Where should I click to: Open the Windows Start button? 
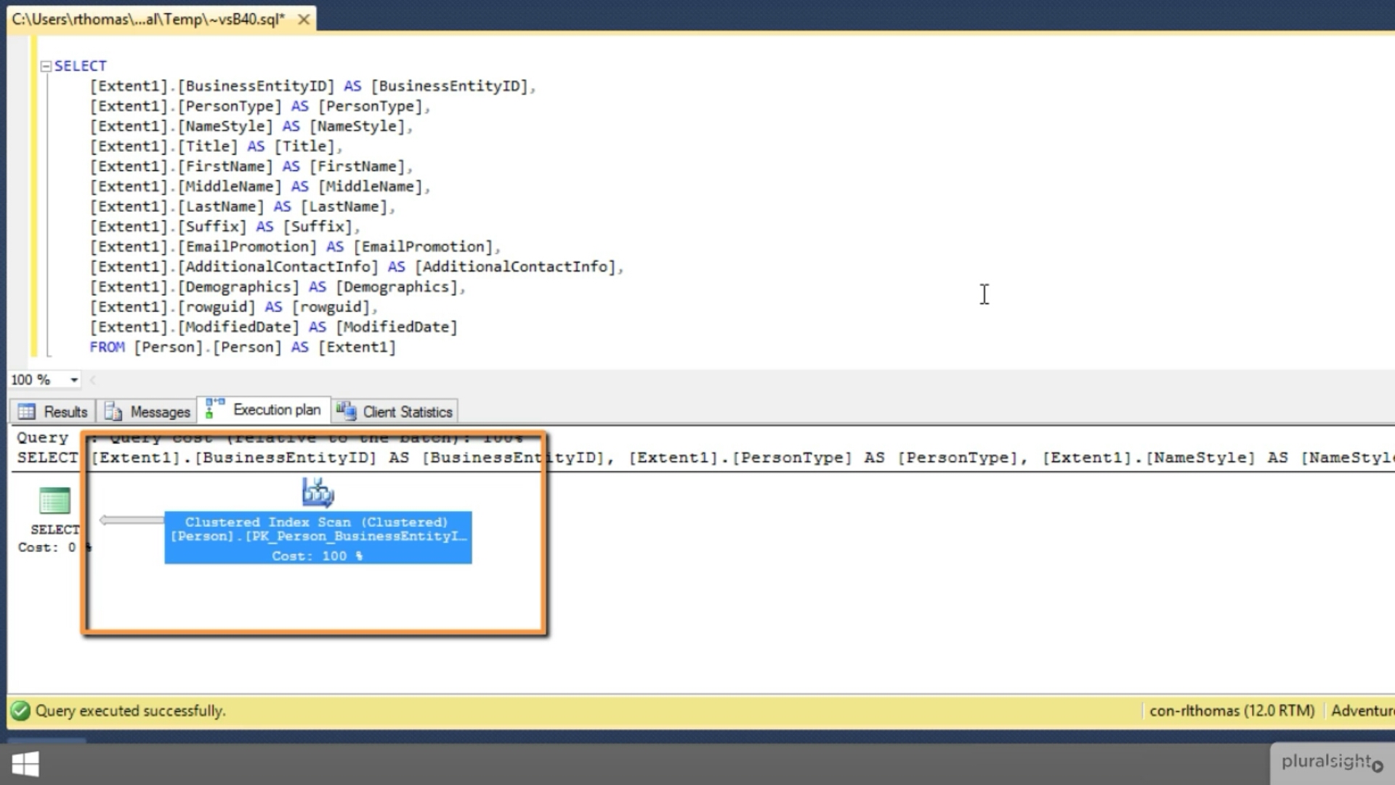pos(25,764)
